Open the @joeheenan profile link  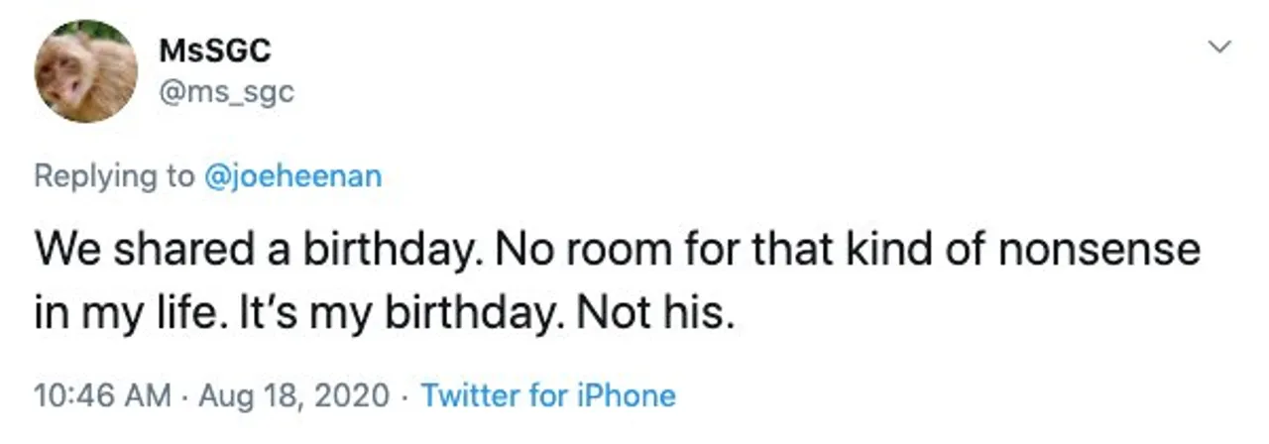tap(293, 176)
